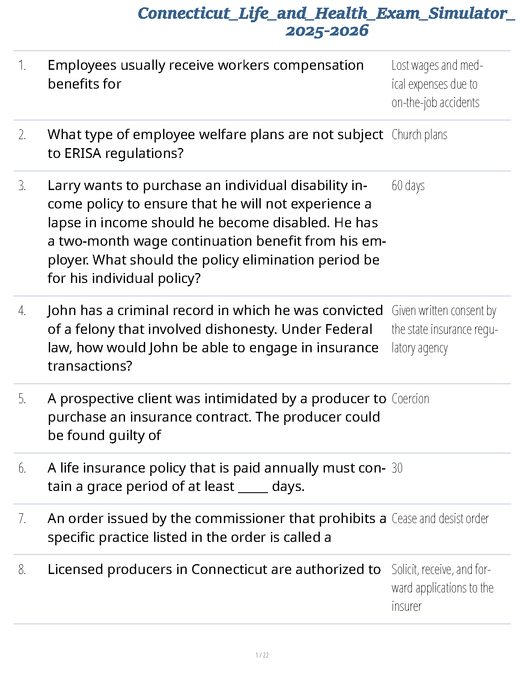The image size is (524, 678).
Task: Select the 'Solicit, receive, and forward applications' answer
Action: point(442,588)
